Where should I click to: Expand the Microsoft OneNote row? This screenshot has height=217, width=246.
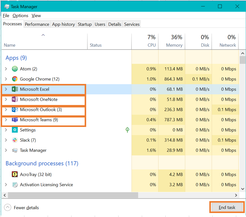point(6,99)
